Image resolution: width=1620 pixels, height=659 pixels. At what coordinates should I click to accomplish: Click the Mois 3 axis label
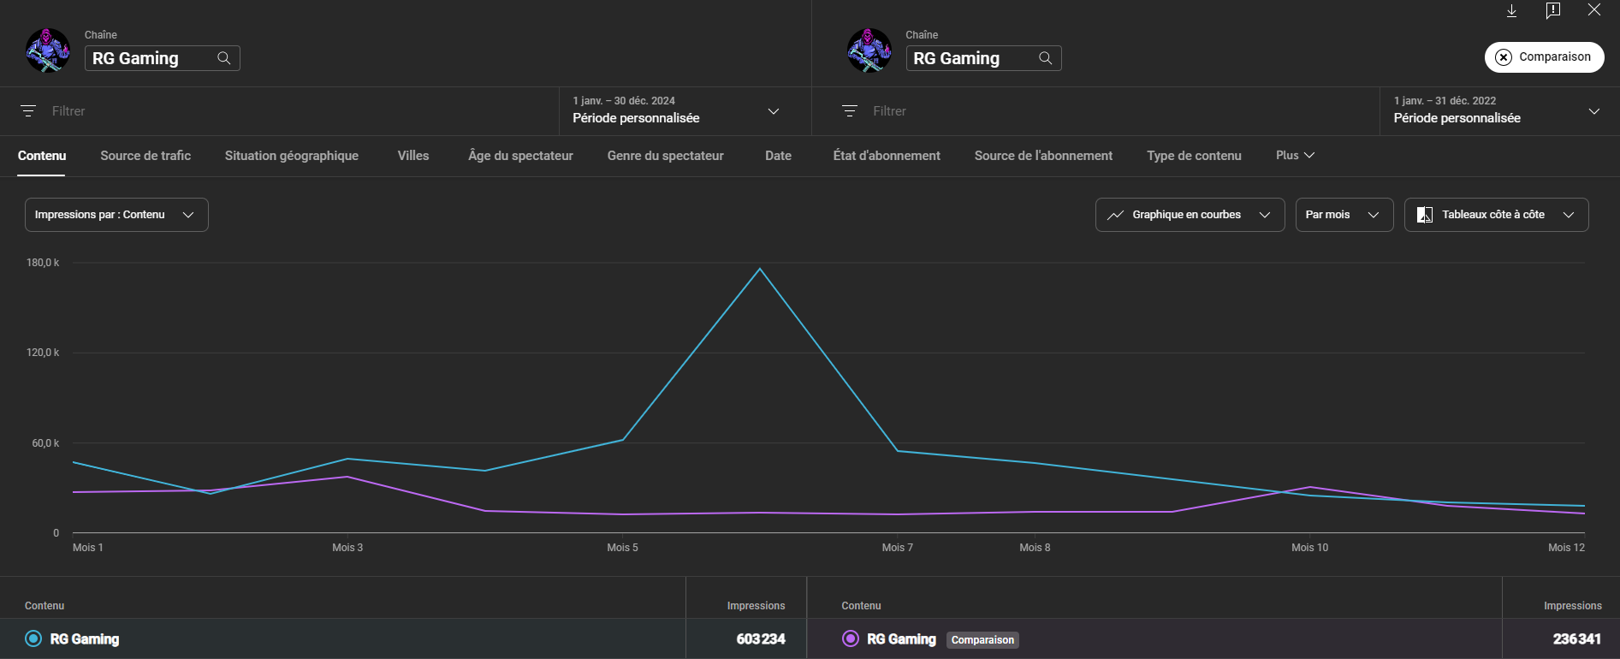347,548
